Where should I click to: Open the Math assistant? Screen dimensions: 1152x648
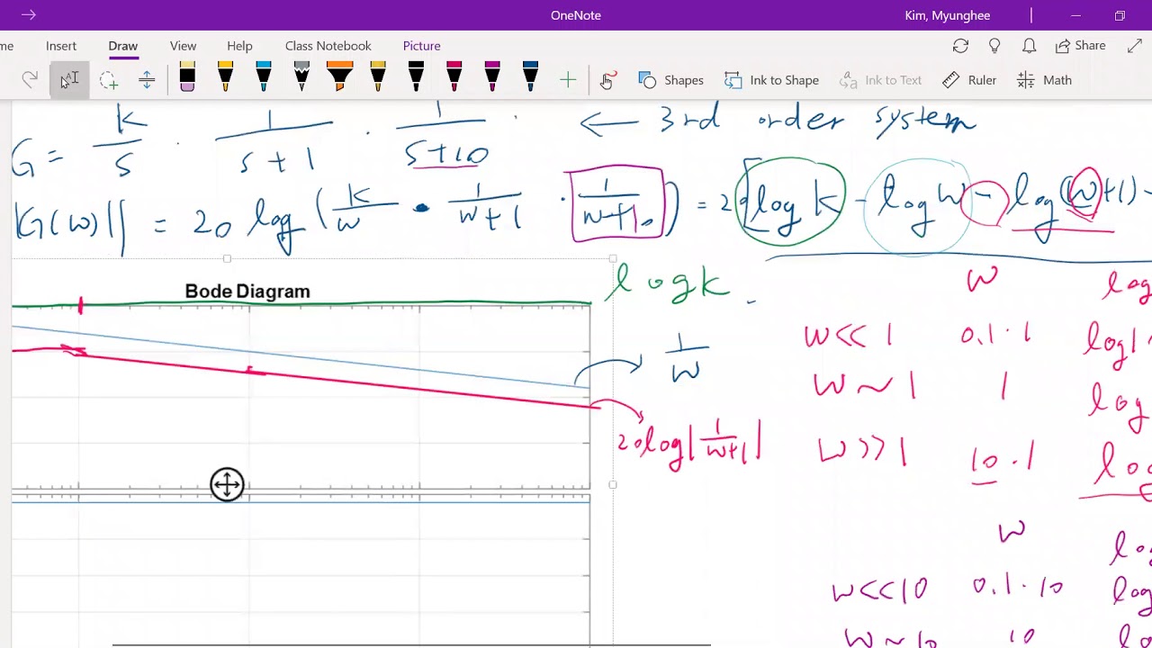pyautogui.click(x=1044, y=80)
